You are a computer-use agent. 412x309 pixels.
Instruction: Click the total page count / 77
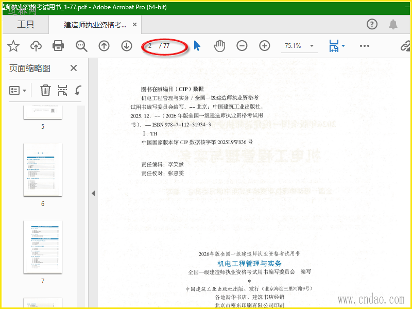coord(164,46)
